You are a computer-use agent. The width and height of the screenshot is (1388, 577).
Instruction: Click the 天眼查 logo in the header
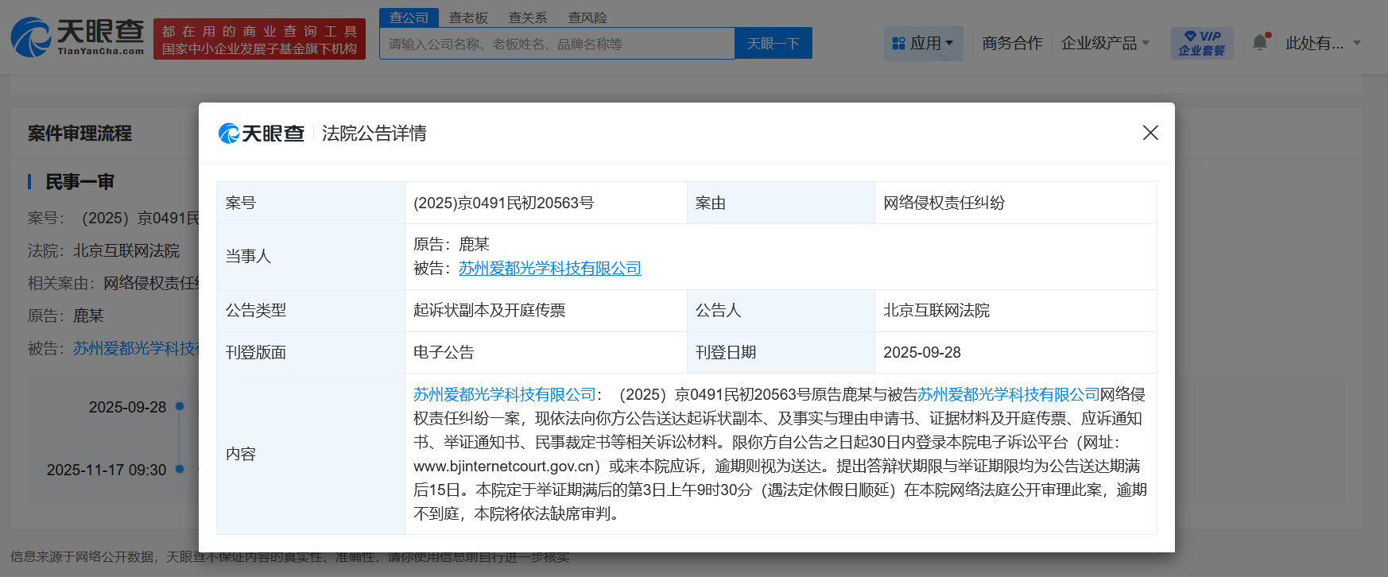[77, 37]
